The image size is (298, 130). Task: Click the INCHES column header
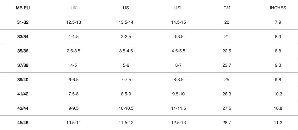pos(278,8)
